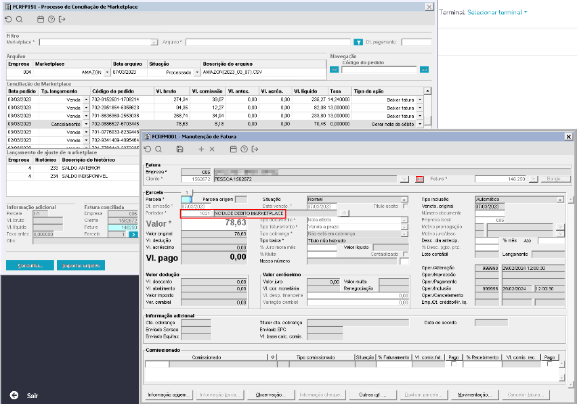Open calendar icon in Conciliação de Marketplace toolbar
The height and width of the screenshot is (404, 577).
pyautogui.click(x=41, y=20)
